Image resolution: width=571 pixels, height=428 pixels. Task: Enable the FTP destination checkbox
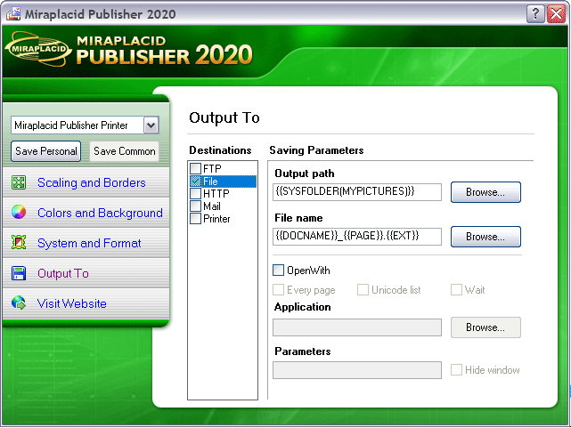click(x=196, y=169)
